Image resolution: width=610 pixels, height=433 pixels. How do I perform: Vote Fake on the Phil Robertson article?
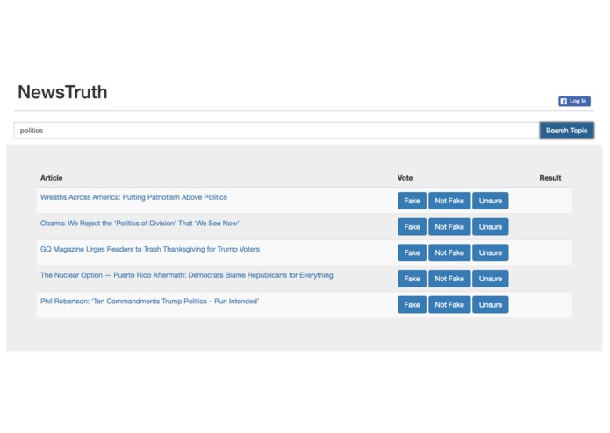(412, 305)
